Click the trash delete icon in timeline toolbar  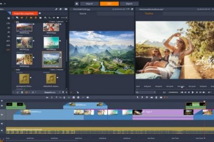click(156, 97)
